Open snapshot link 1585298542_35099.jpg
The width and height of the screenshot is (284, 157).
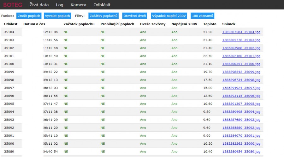pos(241,72)
